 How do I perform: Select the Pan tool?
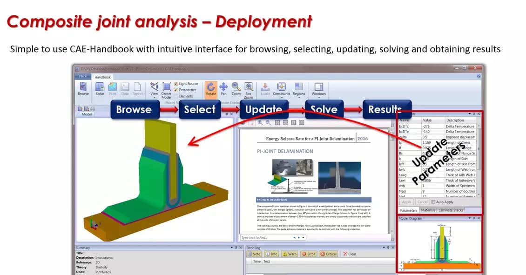click(223, 87)
